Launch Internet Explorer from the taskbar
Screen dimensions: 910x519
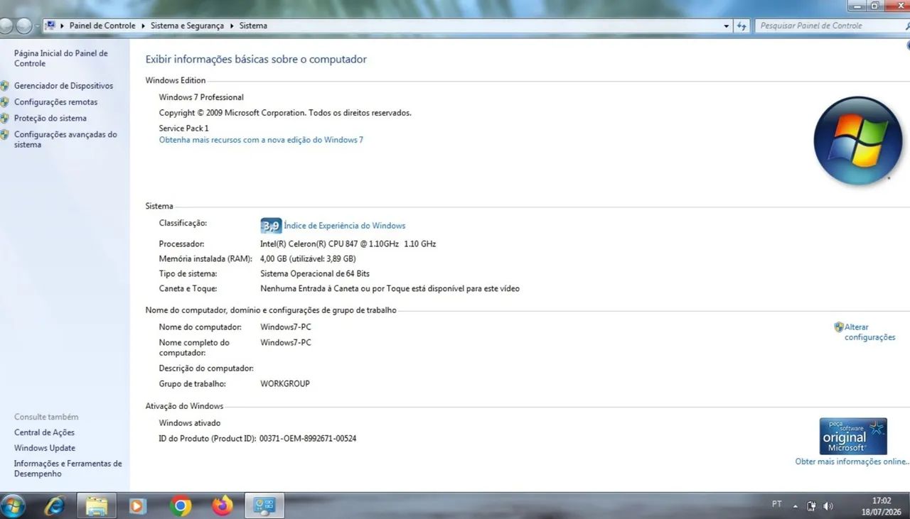click(54, 506)
